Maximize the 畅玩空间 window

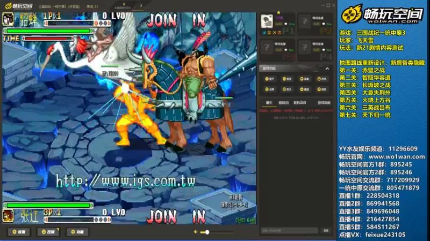[x=328, y=5]
